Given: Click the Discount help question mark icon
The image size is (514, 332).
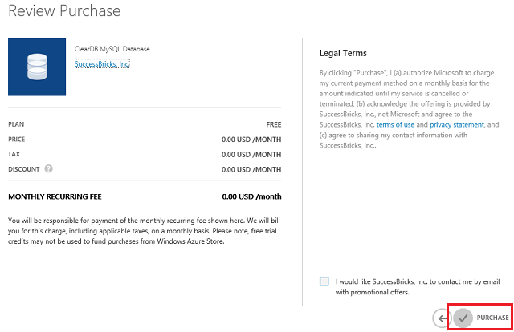Looking at the screenshot, I should (x=49, y=169).
